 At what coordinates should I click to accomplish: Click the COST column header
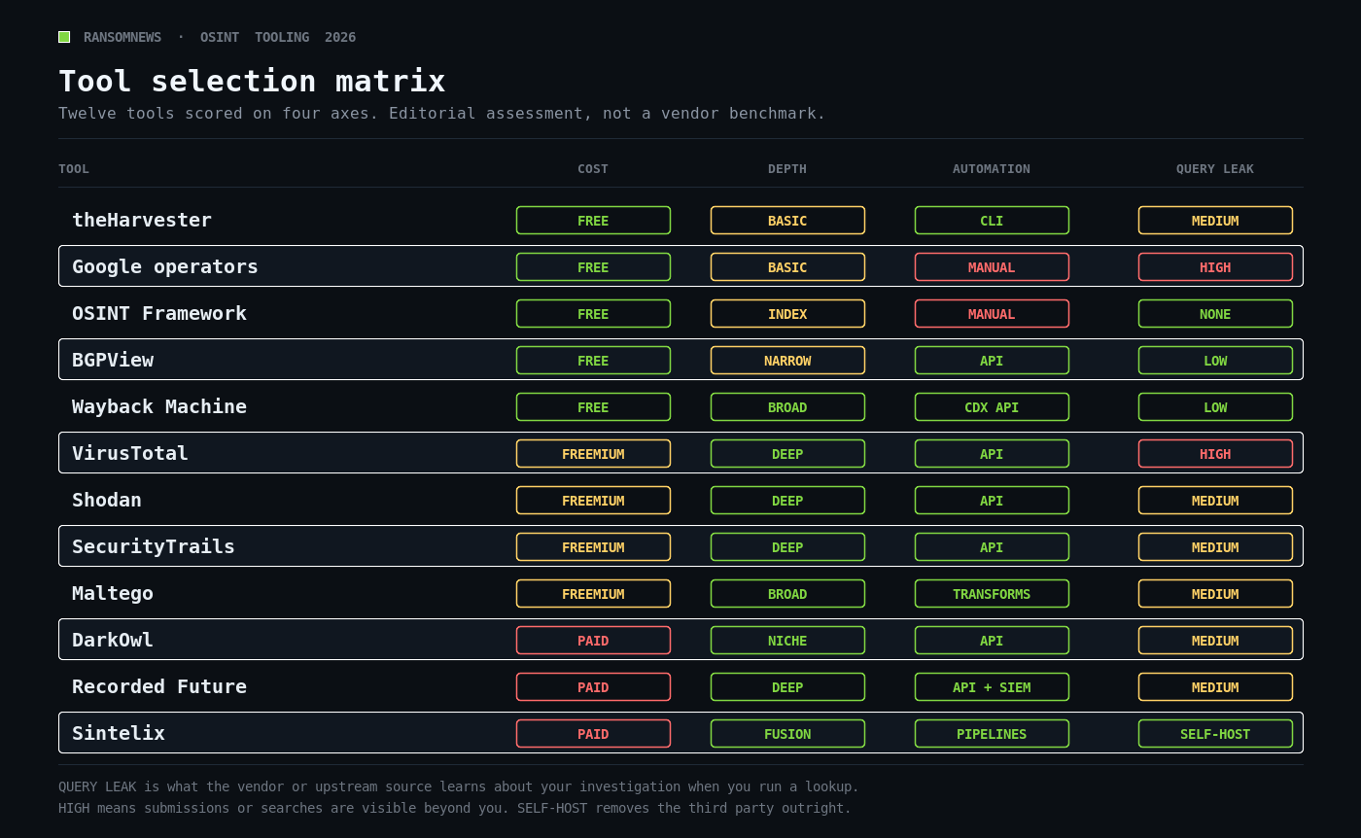(593, 169)
